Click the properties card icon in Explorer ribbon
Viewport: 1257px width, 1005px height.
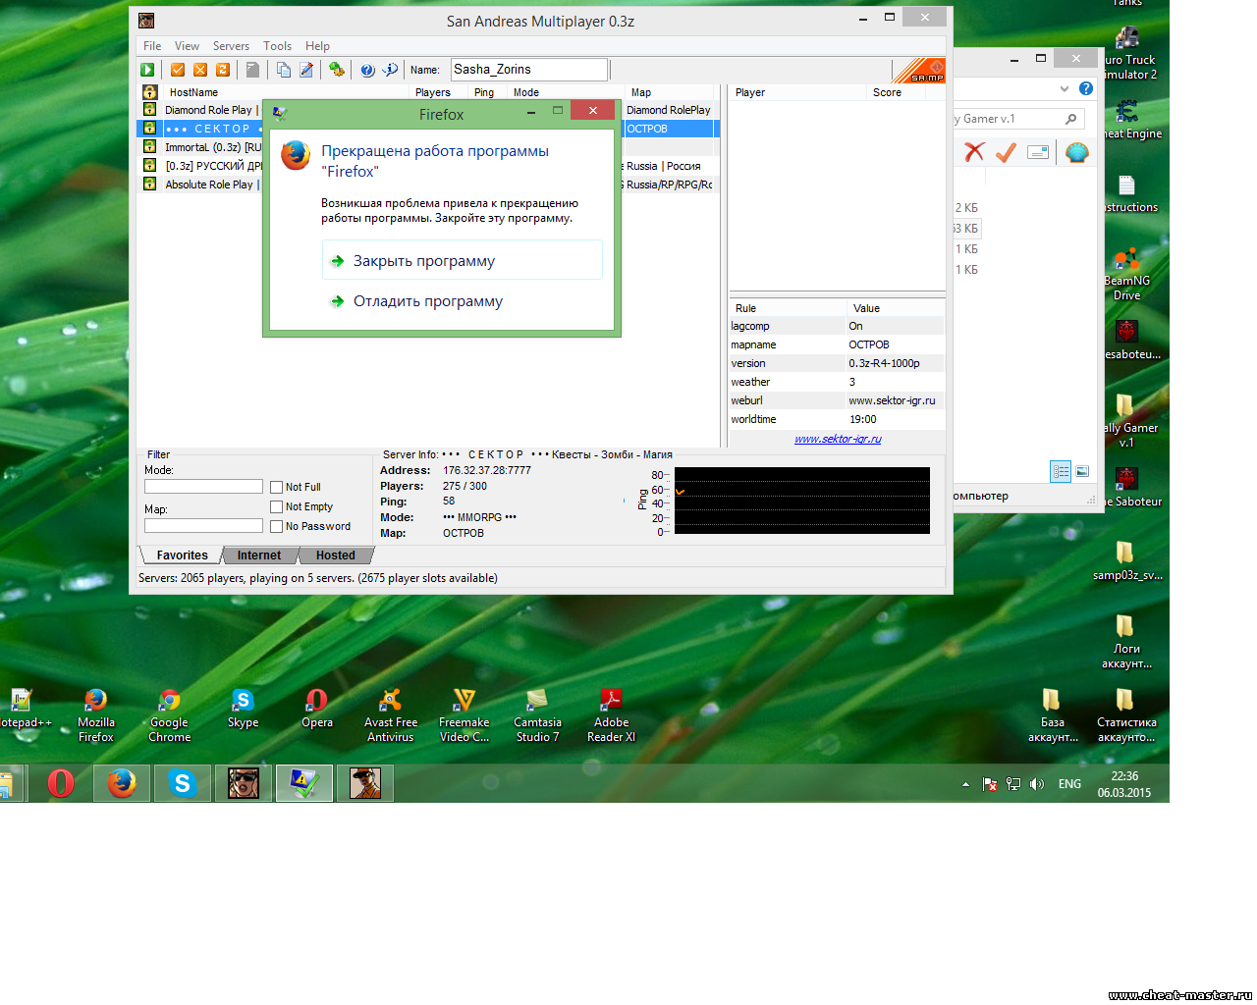[x=1038, y=152]
